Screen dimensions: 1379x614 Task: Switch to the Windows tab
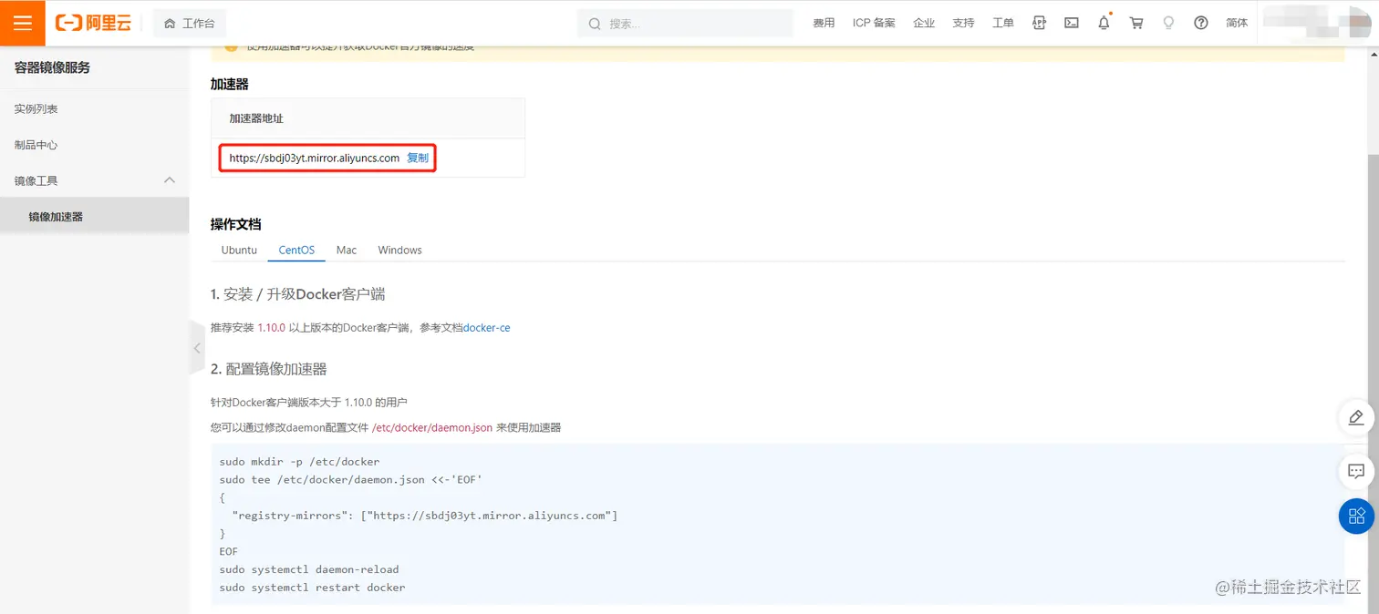[399, 250]
